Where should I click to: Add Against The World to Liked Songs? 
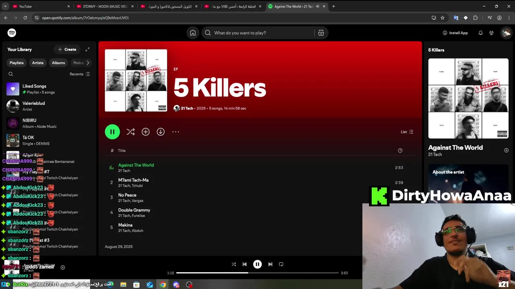[506, 150]
